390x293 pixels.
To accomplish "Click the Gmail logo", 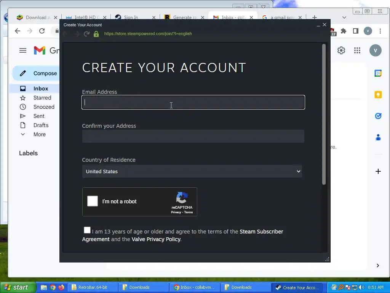I will [46, 51].
